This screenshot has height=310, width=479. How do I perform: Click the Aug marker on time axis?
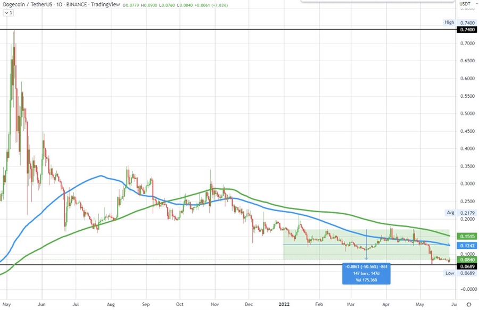110,305
